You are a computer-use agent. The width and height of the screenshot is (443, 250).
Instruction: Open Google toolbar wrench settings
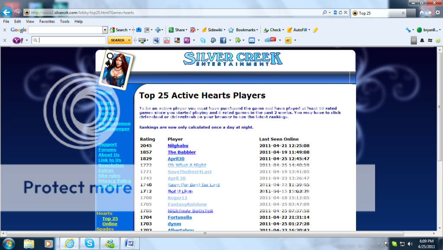click(x=408, y=30)
